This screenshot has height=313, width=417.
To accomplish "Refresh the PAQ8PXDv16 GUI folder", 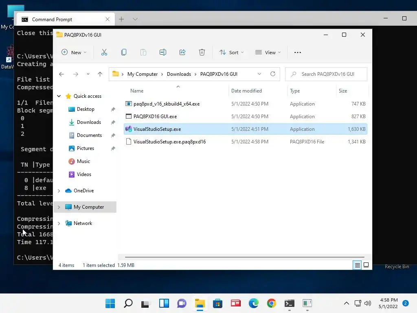I will point(273,74).
